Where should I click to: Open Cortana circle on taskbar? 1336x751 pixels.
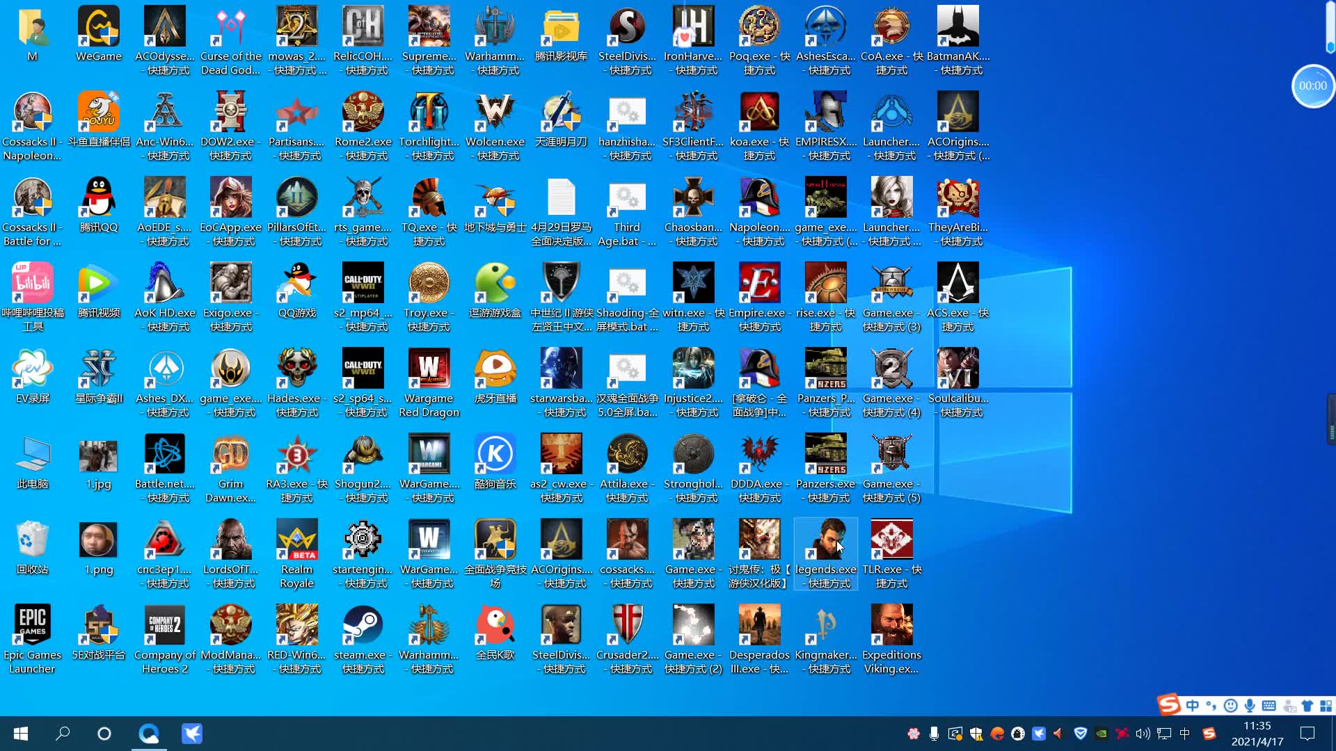coord(104,734)
